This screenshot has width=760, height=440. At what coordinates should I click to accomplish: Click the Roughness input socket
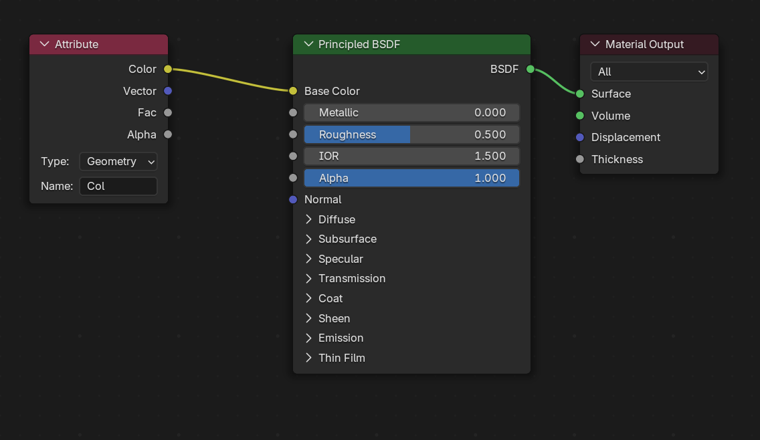point(293,134)
